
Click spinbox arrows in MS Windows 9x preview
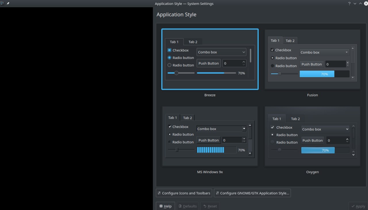pos(244,140)
